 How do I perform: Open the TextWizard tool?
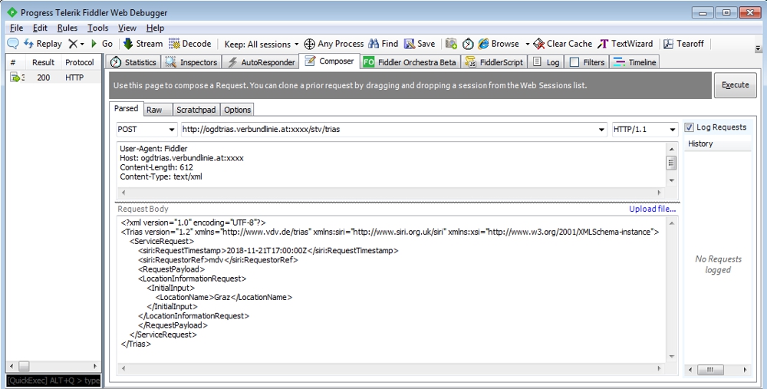pyautogui.click(x=625, y=44)
